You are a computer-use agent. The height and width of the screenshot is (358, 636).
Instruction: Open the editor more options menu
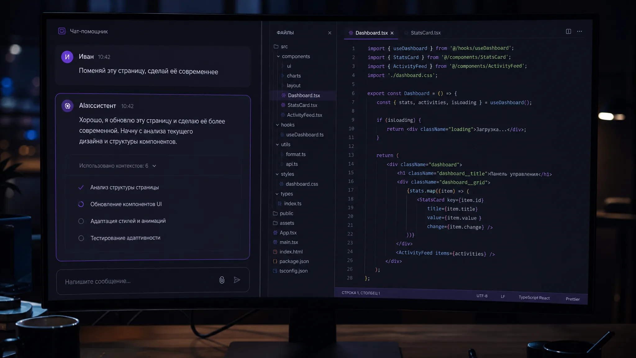tap(579, 31)
